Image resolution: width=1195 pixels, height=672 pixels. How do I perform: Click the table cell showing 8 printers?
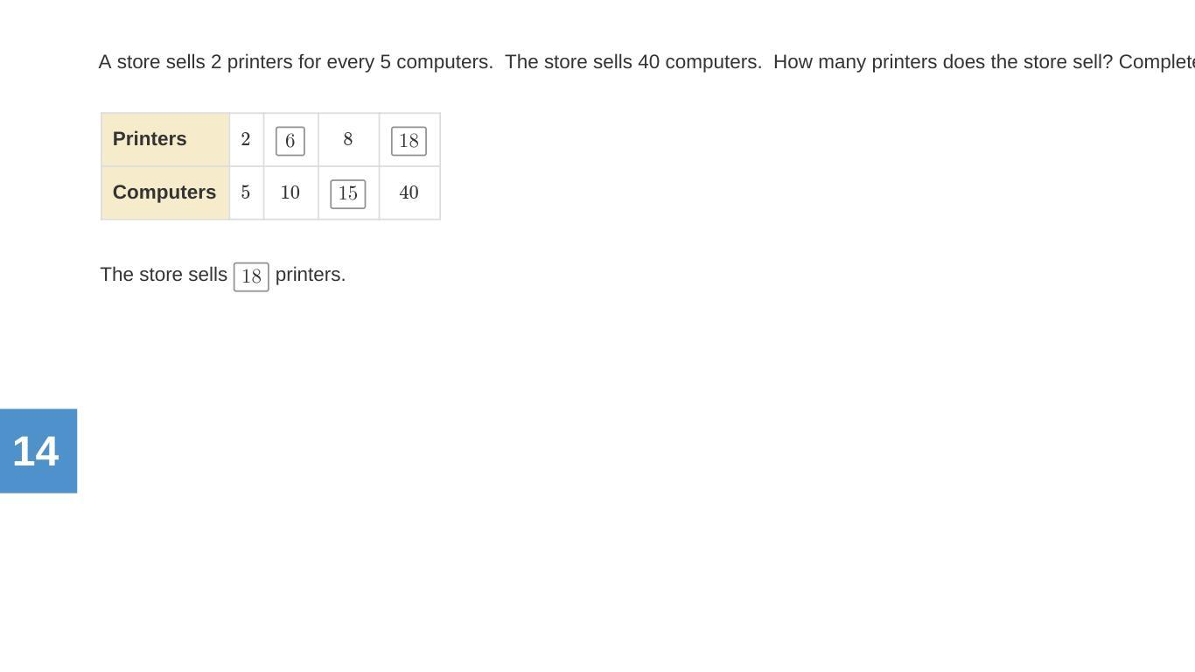click(x=348, y=139)
